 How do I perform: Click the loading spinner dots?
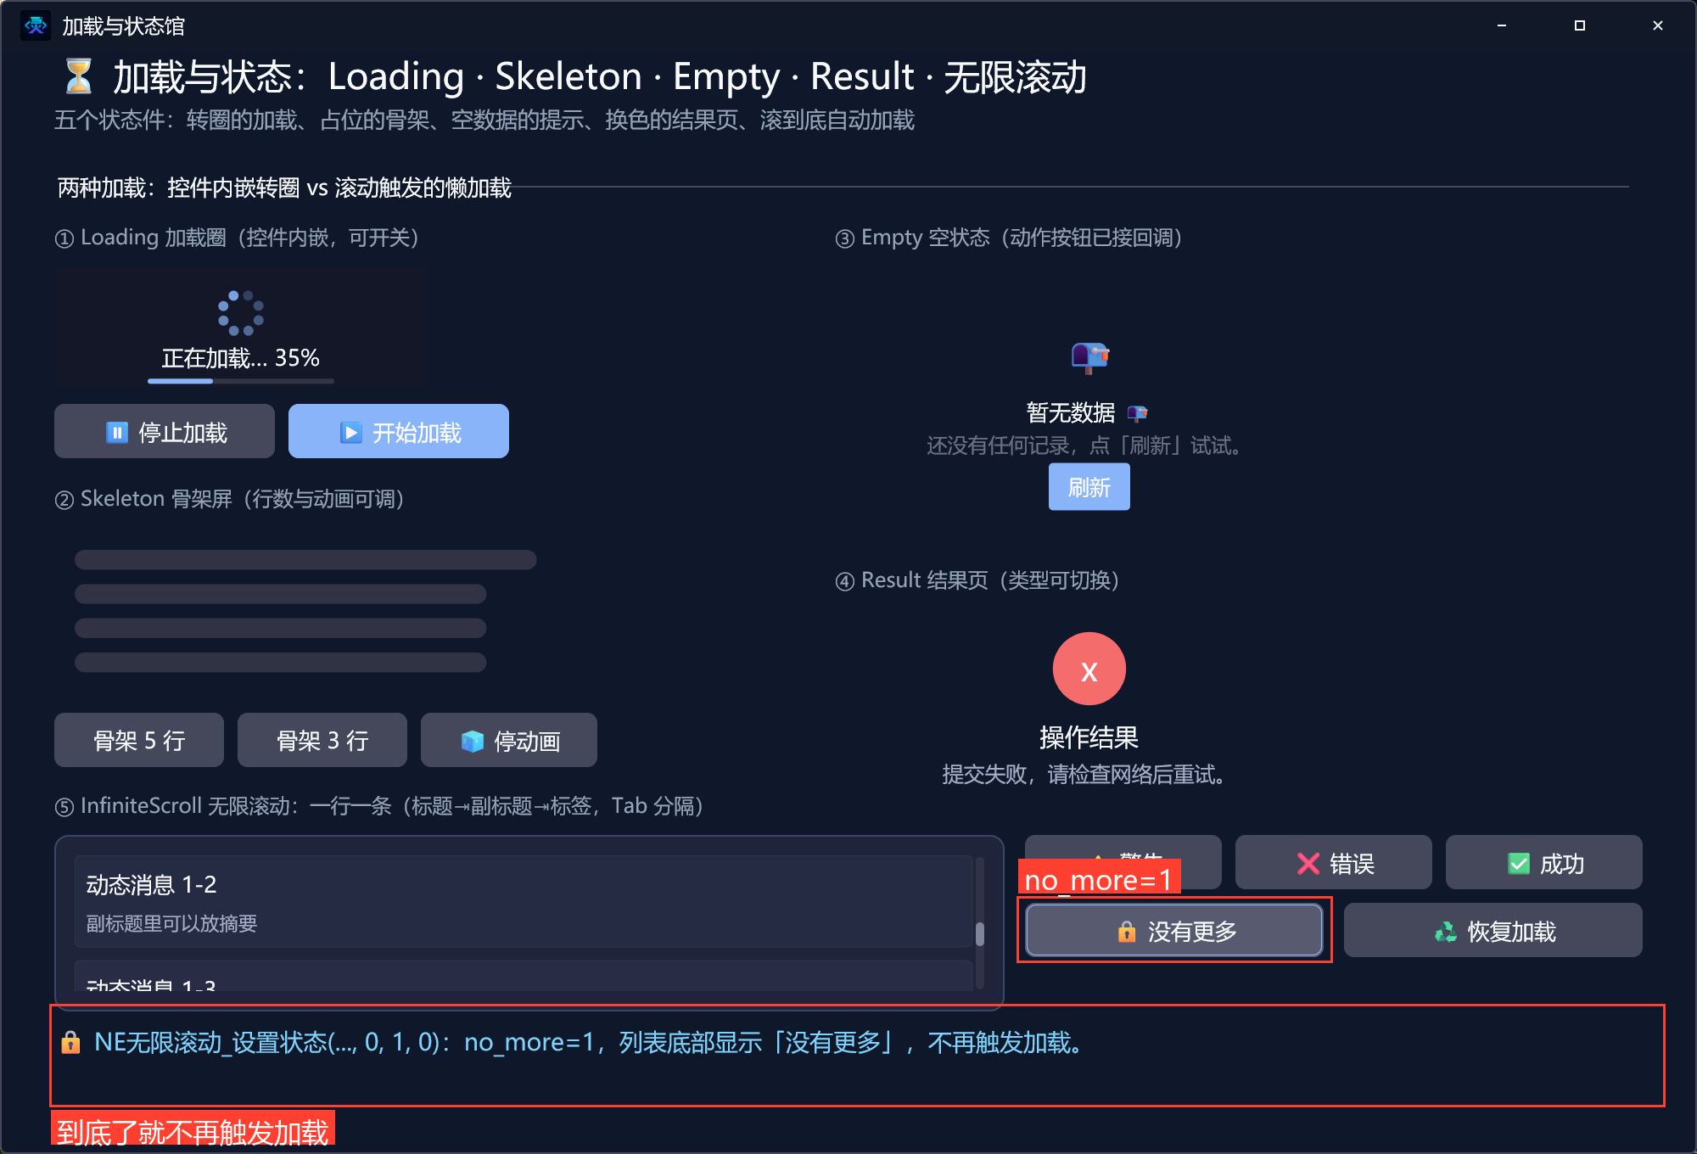coord(241,312)
